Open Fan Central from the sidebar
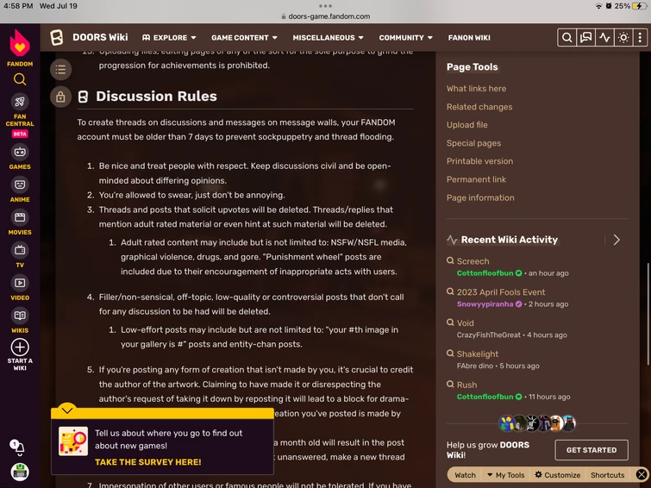 click(20, 111)
